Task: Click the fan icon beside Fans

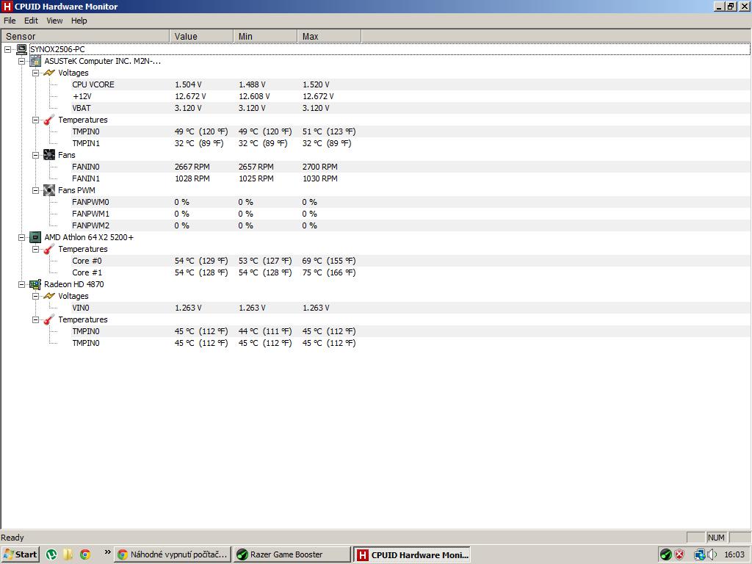Action: coord(49,155)
